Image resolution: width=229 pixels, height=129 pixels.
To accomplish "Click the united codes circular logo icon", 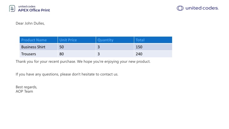I will pyautogui.click(x=180, y=8).
